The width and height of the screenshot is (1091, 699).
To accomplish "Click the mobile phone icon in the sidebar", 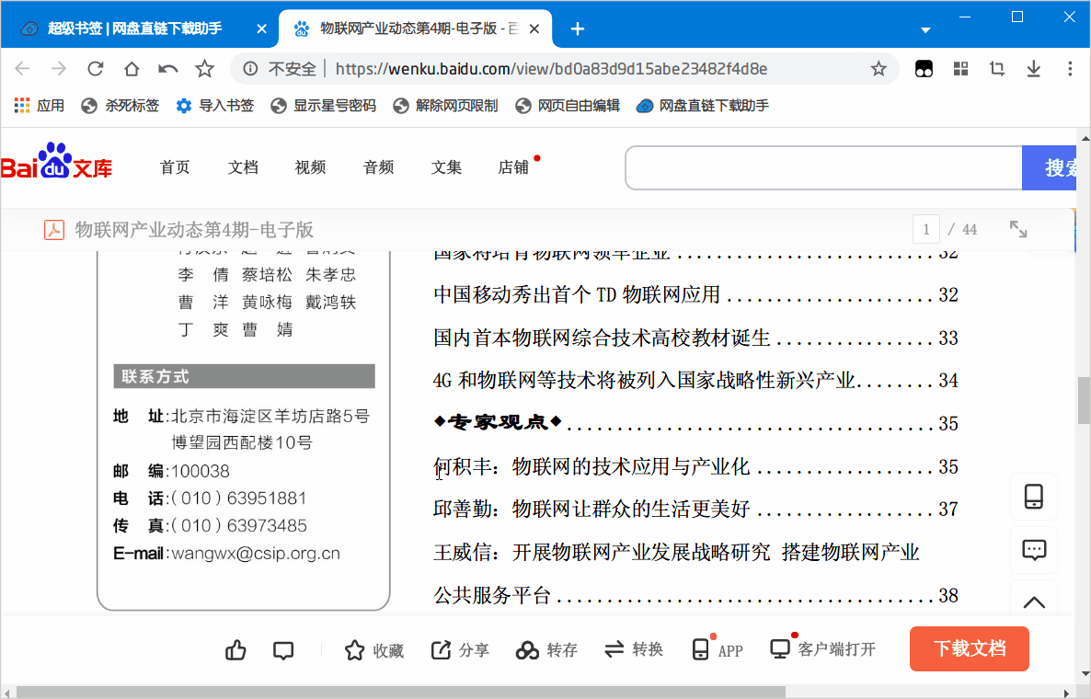I will (x=1034, y=497).
